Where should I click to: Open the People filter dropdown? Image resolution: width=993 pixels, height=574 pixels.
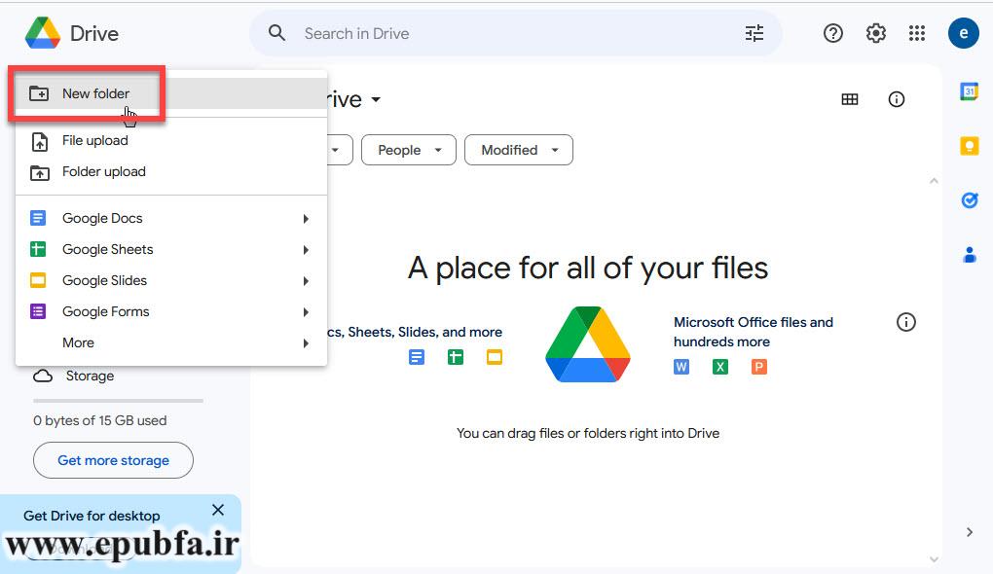tap(409, 150)
